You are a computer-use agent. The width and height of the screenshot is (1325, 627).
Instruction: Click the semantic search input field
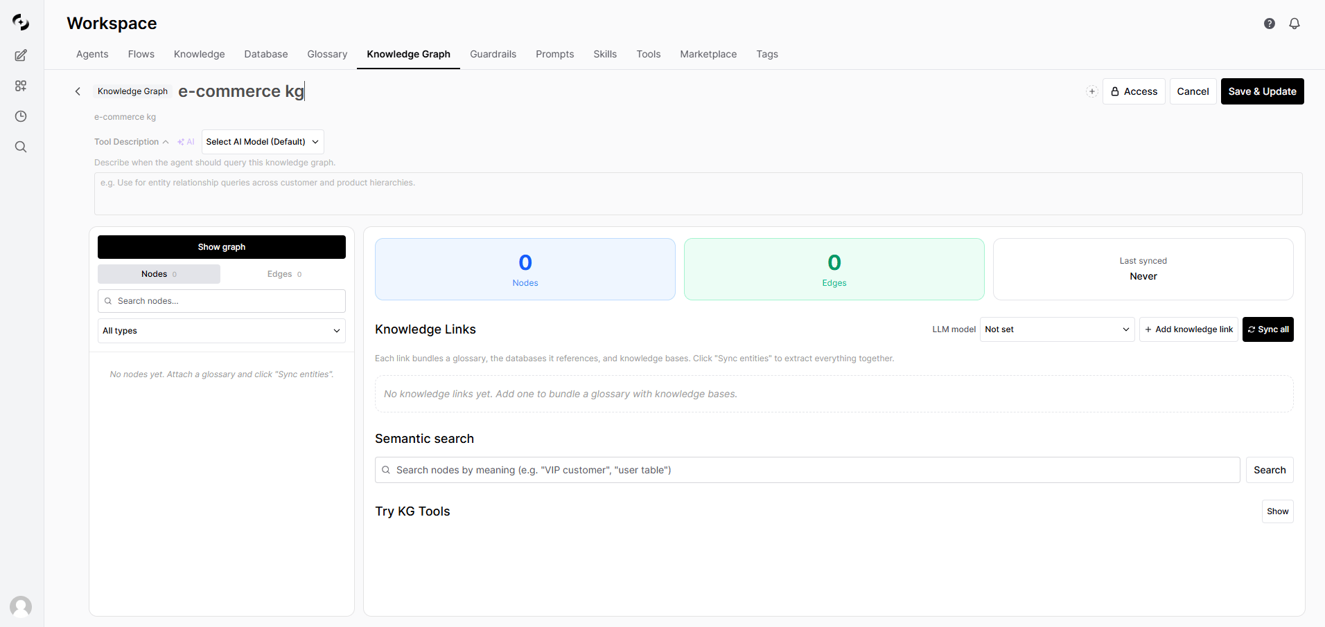click(x=807, y=470)
